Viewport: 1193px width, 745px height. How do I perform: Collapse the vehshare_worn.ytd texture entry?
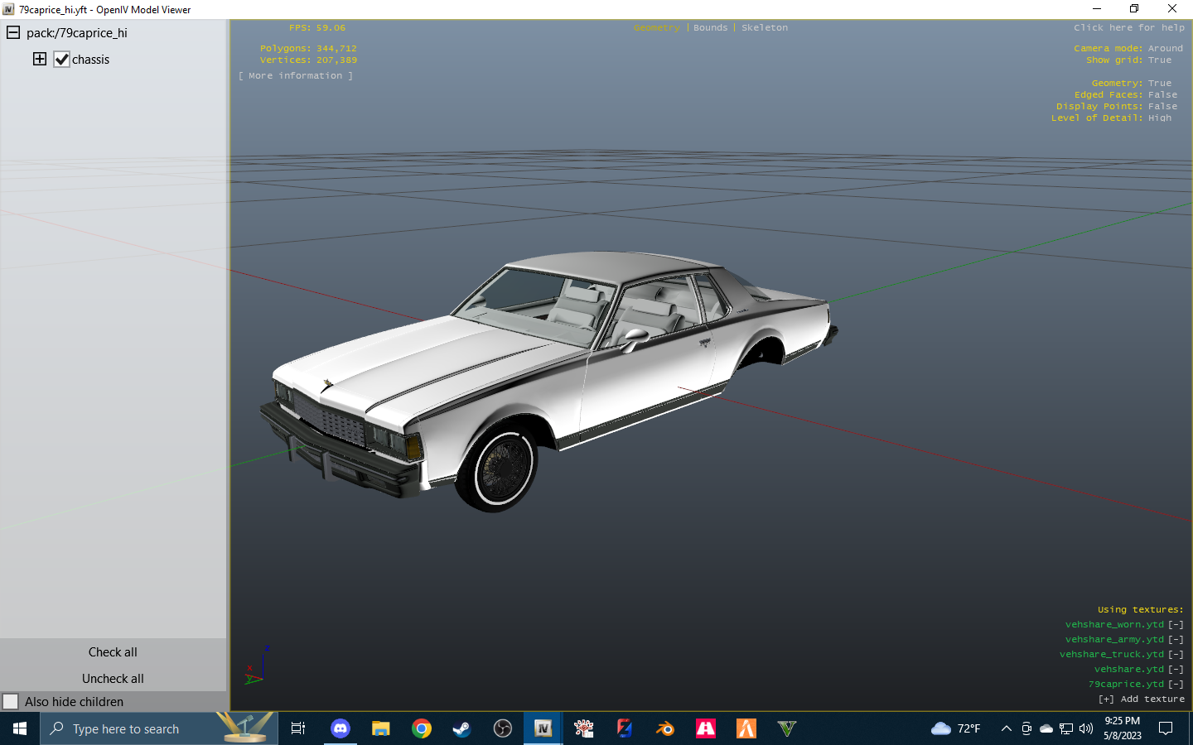coord(1175,624)
